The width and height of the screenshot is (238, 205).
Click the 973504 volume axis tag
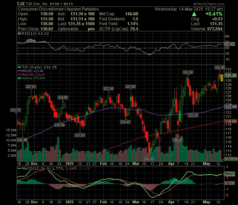[231, 159]
